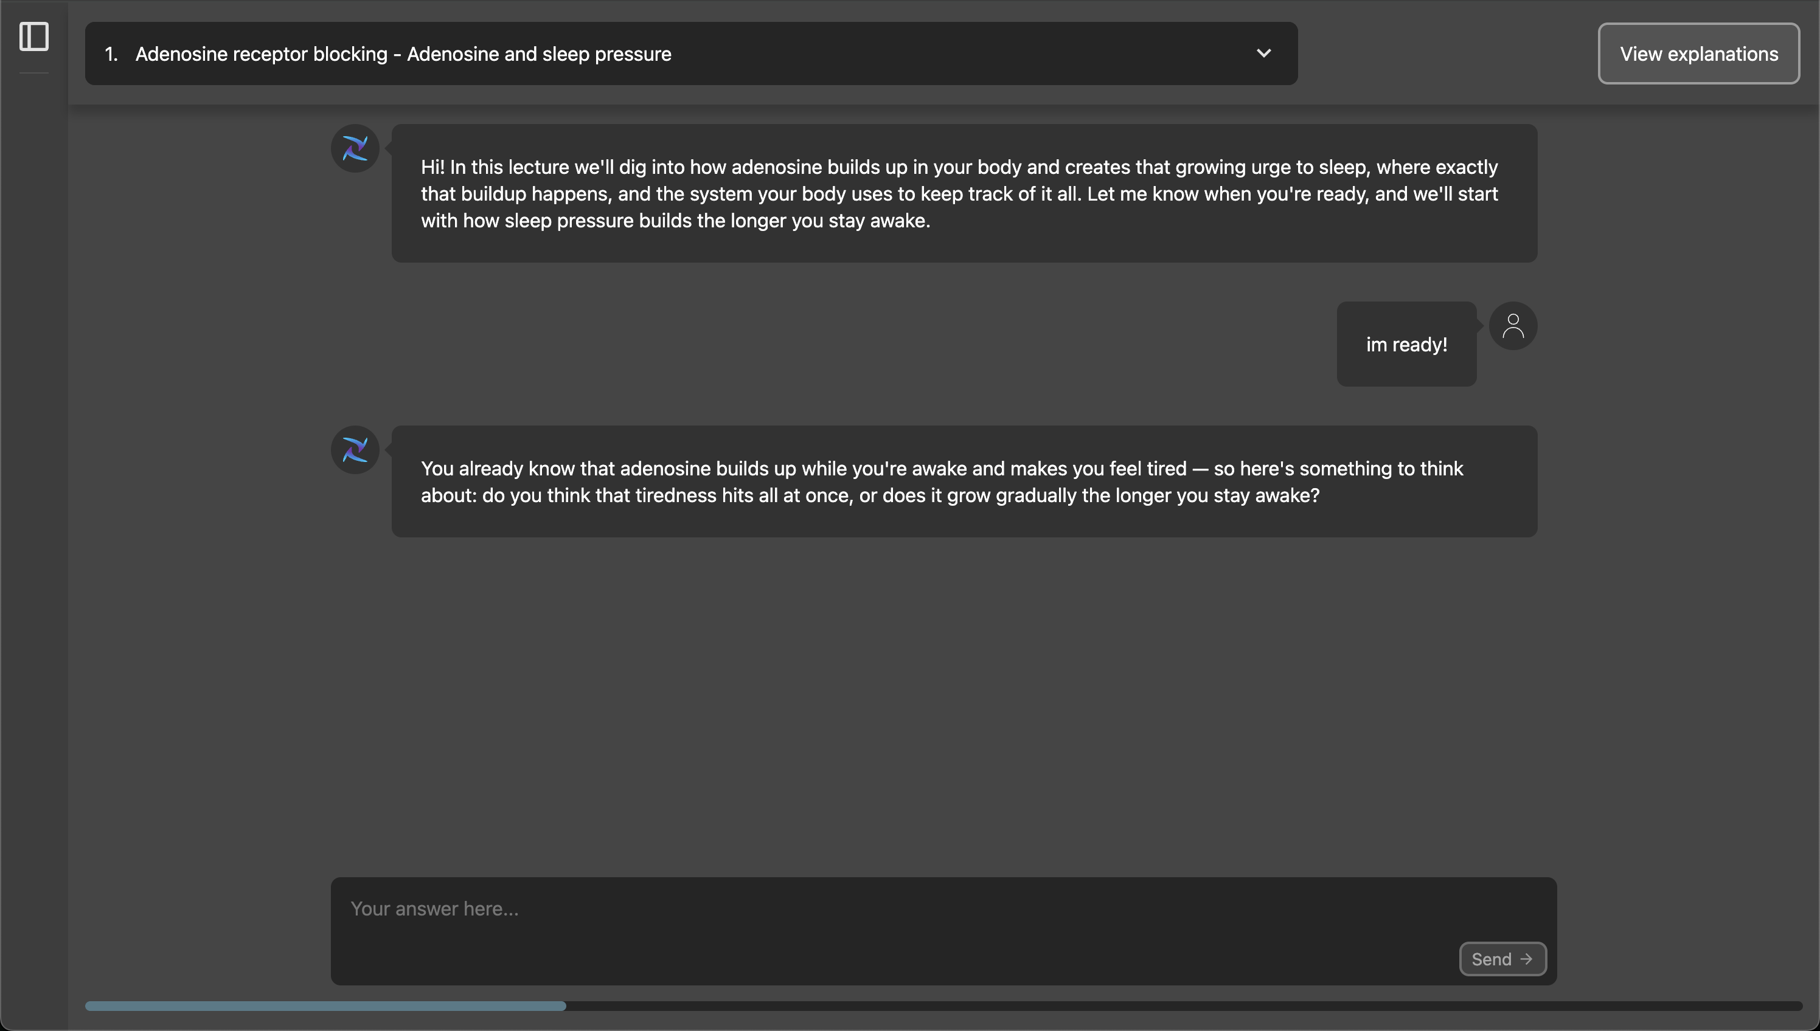Click the message starting 'You already know that adenosine'
Image resolution: width=1820 pixels, height=1031 pixels.
964,481
